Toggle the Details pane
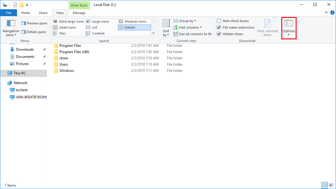 click(x=33, y=32)
